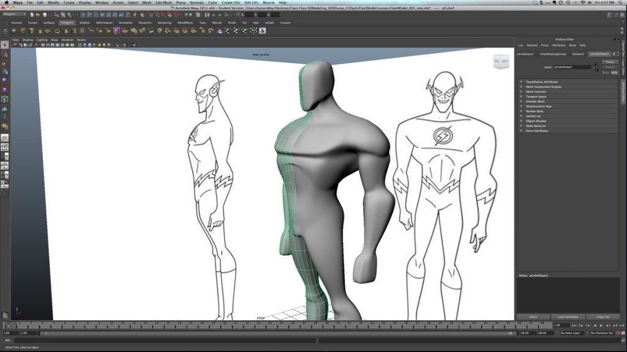Screen dimensions: 627x352
Task: Click the Focus button in Attribute Editor
Action: pyautogui.click(x=610, y=62)
